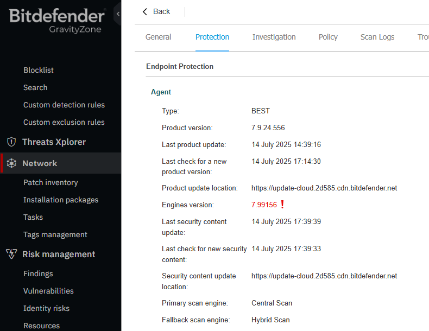Click the Product update location URL

[x=324, y=188]
